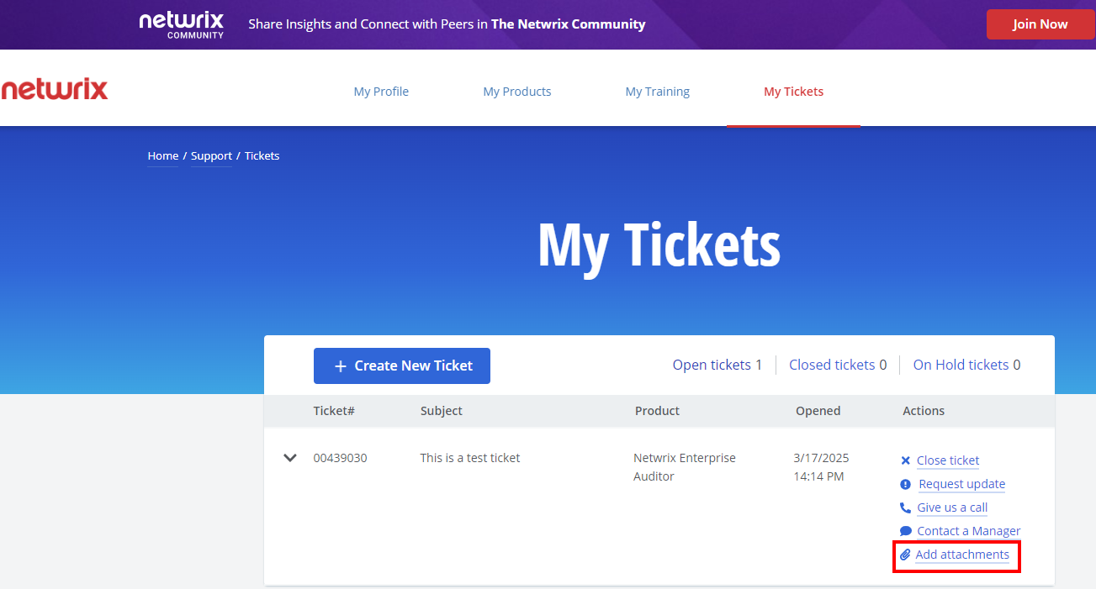The image size is (1096, 589).
Task: Click the exclamation icon beside Request update
Action: 905,484
